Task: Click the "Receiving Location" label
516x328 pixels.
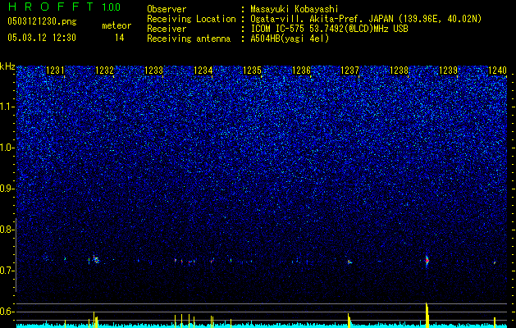Action: [x=191, y=19]
